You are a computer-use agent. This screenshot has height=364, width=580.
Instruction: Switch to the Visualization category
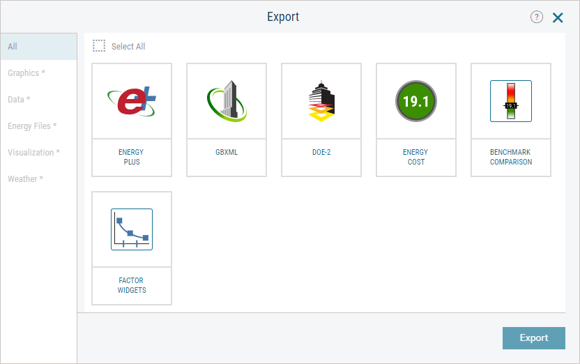tap(39, 153)
